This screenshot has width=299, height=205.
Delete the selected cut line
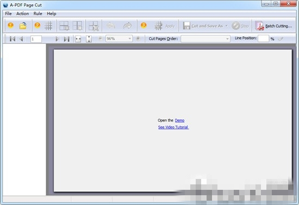94,26
